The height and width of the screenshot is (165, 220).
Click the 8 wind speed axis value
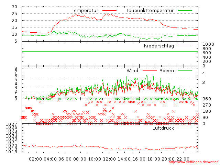click(x=16, y=68)
